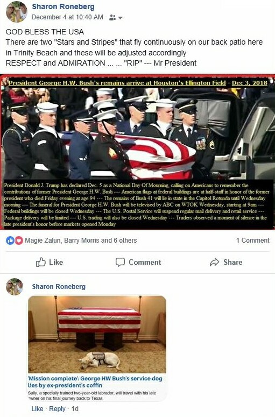This screenshot has height=417, width=275.
Task: Click the Comment speech bubble button
Action: click(x=138, y=262)
